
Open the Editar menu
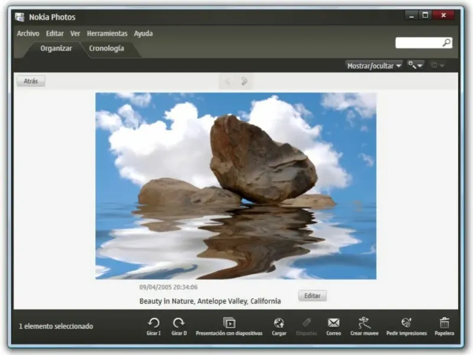[x=54, y=34]
